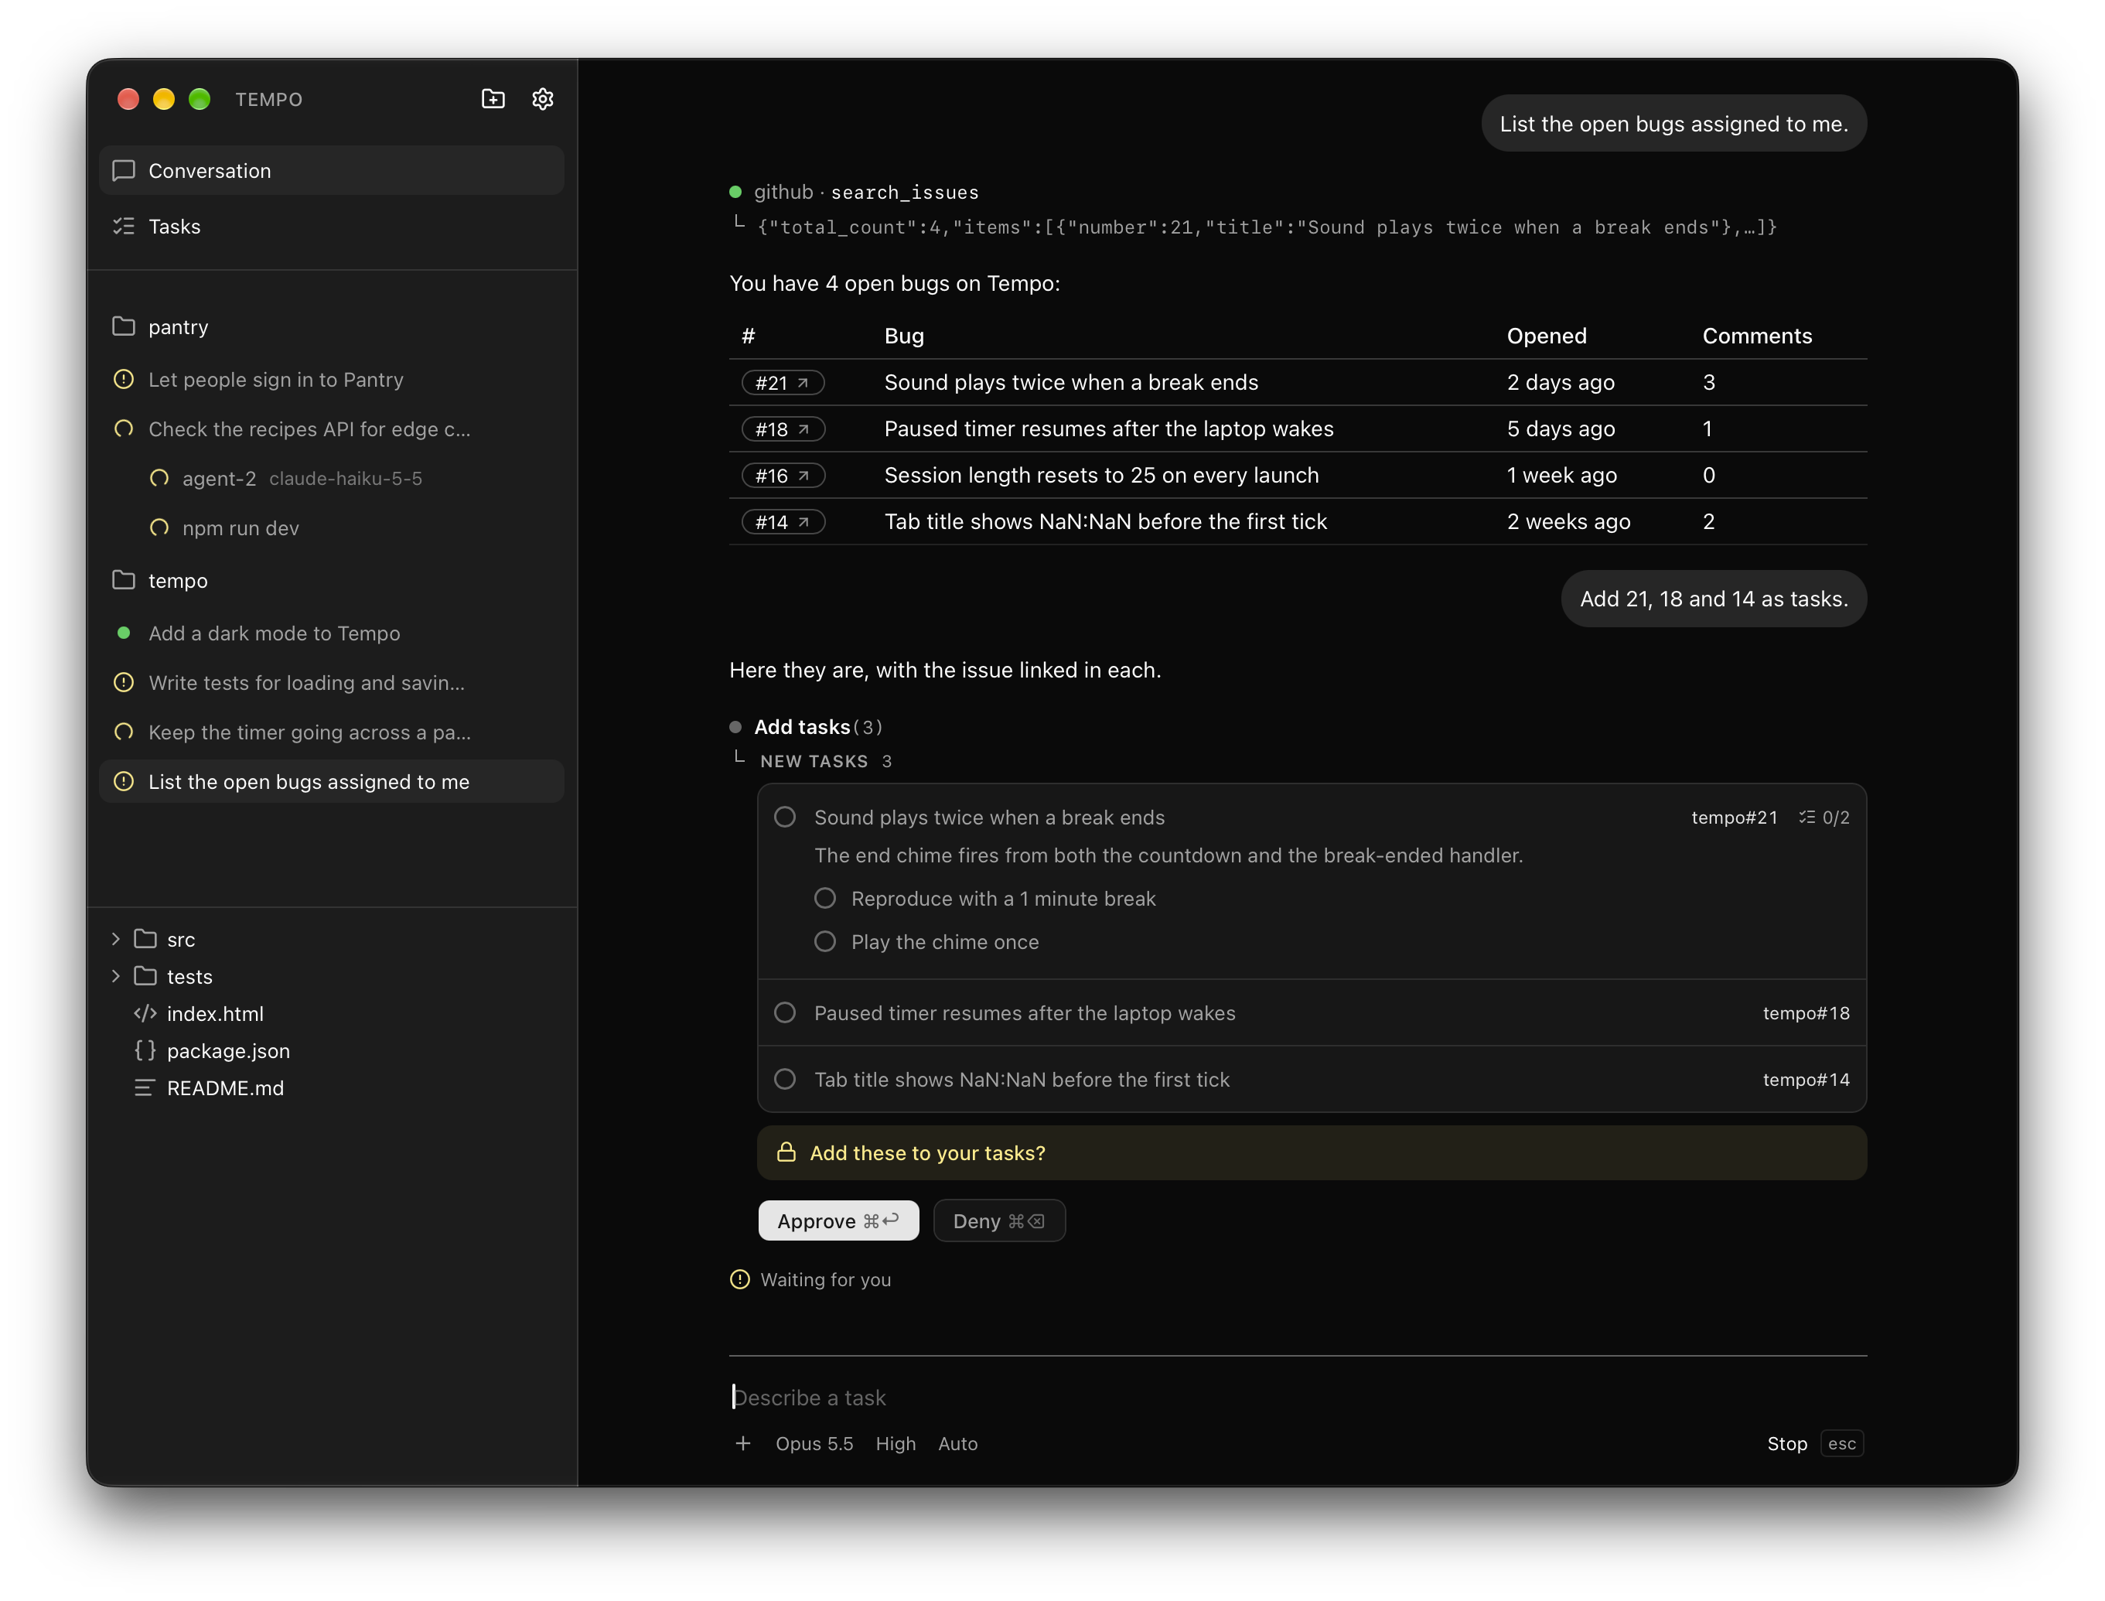The height and width of the screenshot is (1601, 2105).
Task: Switch to the Conversation view
Action: 331,171
